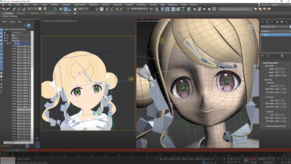Click the animation time slider bar

[145, 150]
